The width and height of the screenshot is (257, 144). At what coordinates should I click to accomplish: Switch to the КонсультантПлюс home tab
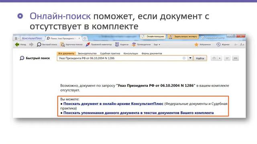click(x=32, y=38)
